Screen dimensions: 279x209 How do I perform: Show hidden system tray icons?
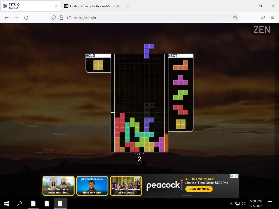(231, 204)
